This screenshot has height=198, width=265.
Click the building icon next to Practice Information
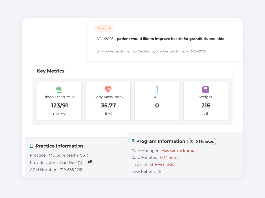pos(31,146)
